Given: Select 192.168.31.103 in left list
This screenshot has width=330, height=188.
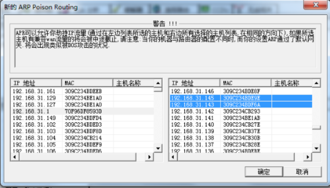Looking at the screenshot, I should click(82, 131).
